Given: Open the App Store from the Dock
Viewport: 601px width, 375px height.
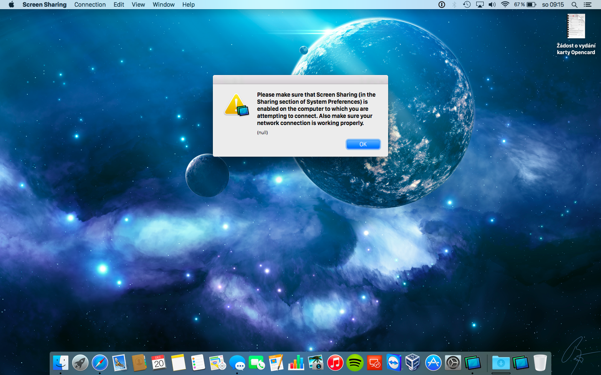Looking at the screenshot, I should click(x=433, y=363).
